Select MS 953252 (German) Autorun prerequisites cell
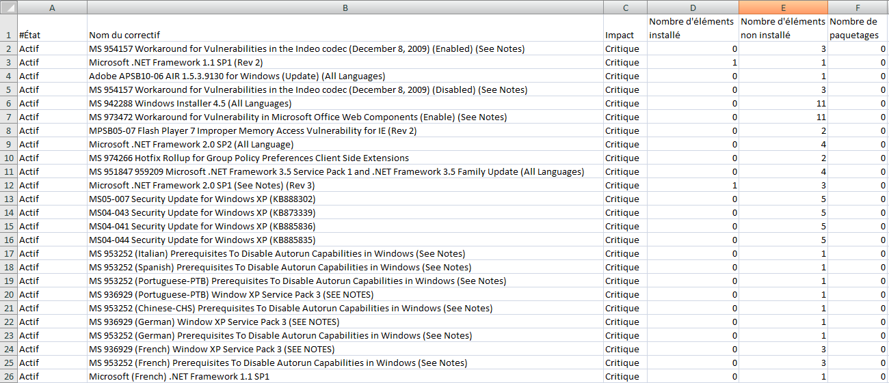The height and width of the screenshot is (383, 889). [x=345, y=336]
